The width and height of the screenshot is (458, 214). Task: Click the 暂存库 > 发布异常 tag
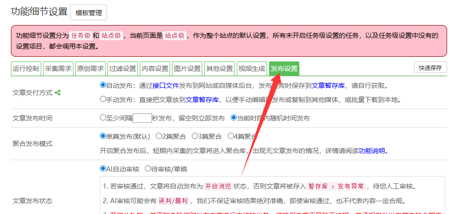(x=336, y=186)
